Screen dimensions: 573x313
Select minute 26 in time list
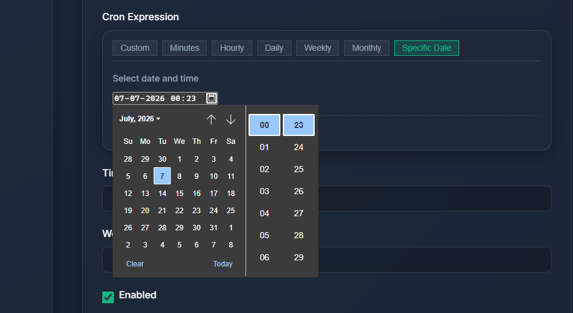(299, 191)
